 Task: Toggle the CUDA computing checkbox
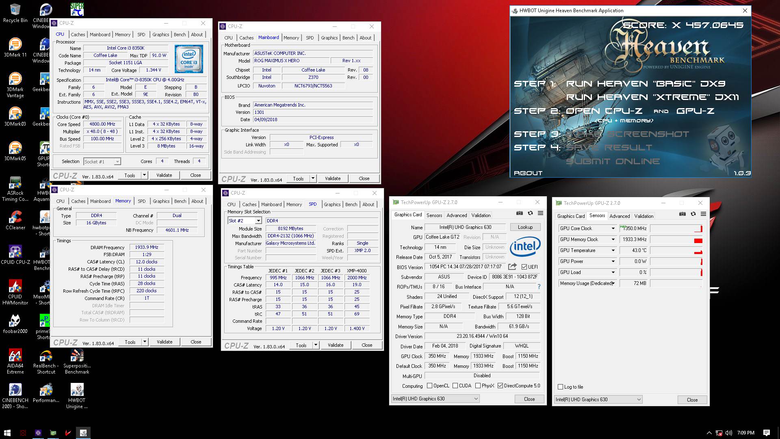click(x=455, y=386)
